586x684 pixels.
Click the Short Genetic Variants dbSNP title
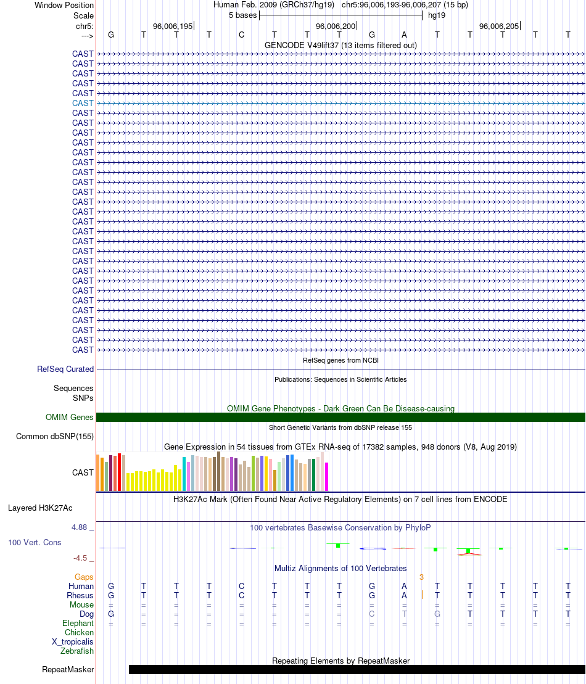tap(340, 427)
